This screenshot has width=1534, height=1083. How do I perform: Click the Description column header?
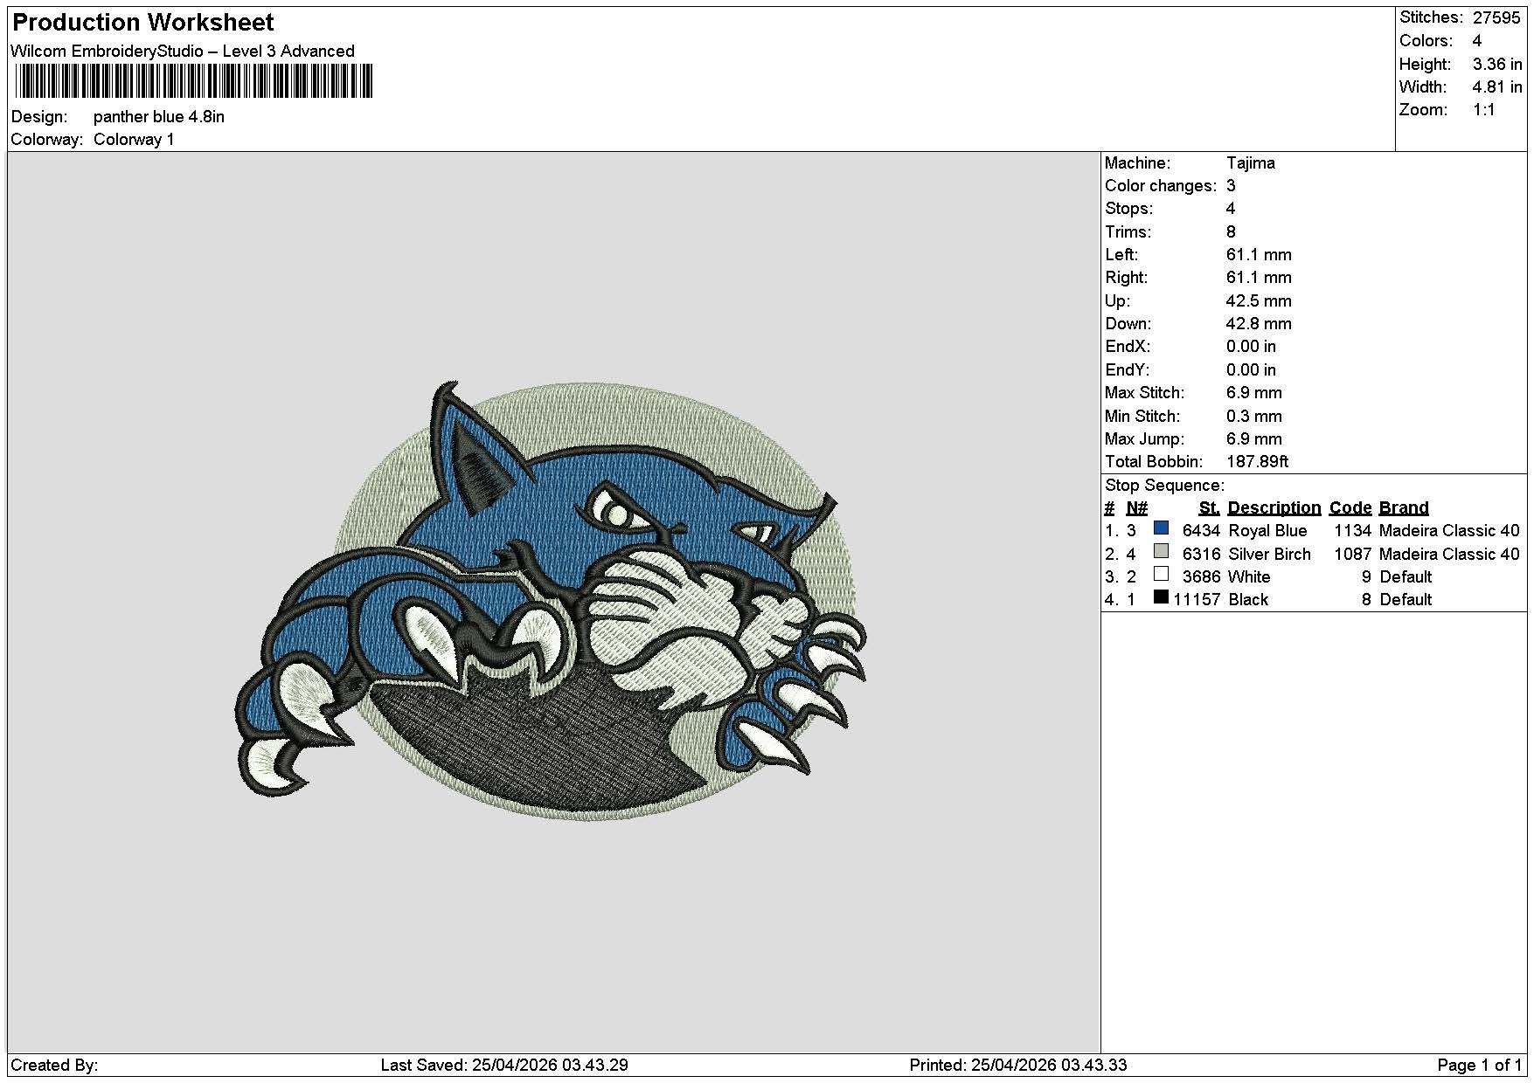click(1274, 507)
